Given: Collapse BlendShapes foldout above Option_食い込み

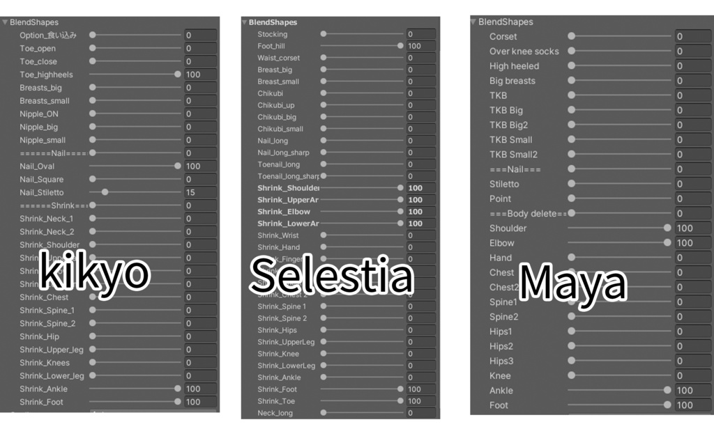Looking at the screenshot, I should coord(5,22).
